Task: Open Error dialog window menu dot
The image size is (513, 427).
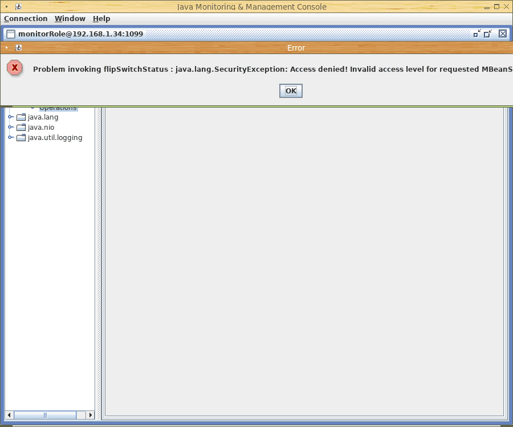Action: coord(6,48)
